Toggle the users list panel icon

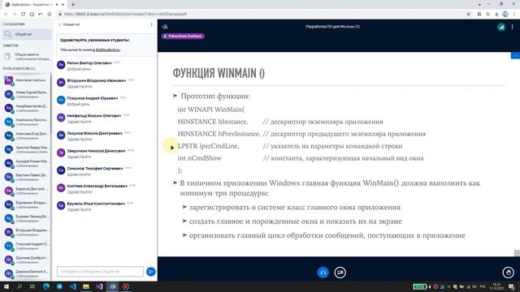point(165,27)
